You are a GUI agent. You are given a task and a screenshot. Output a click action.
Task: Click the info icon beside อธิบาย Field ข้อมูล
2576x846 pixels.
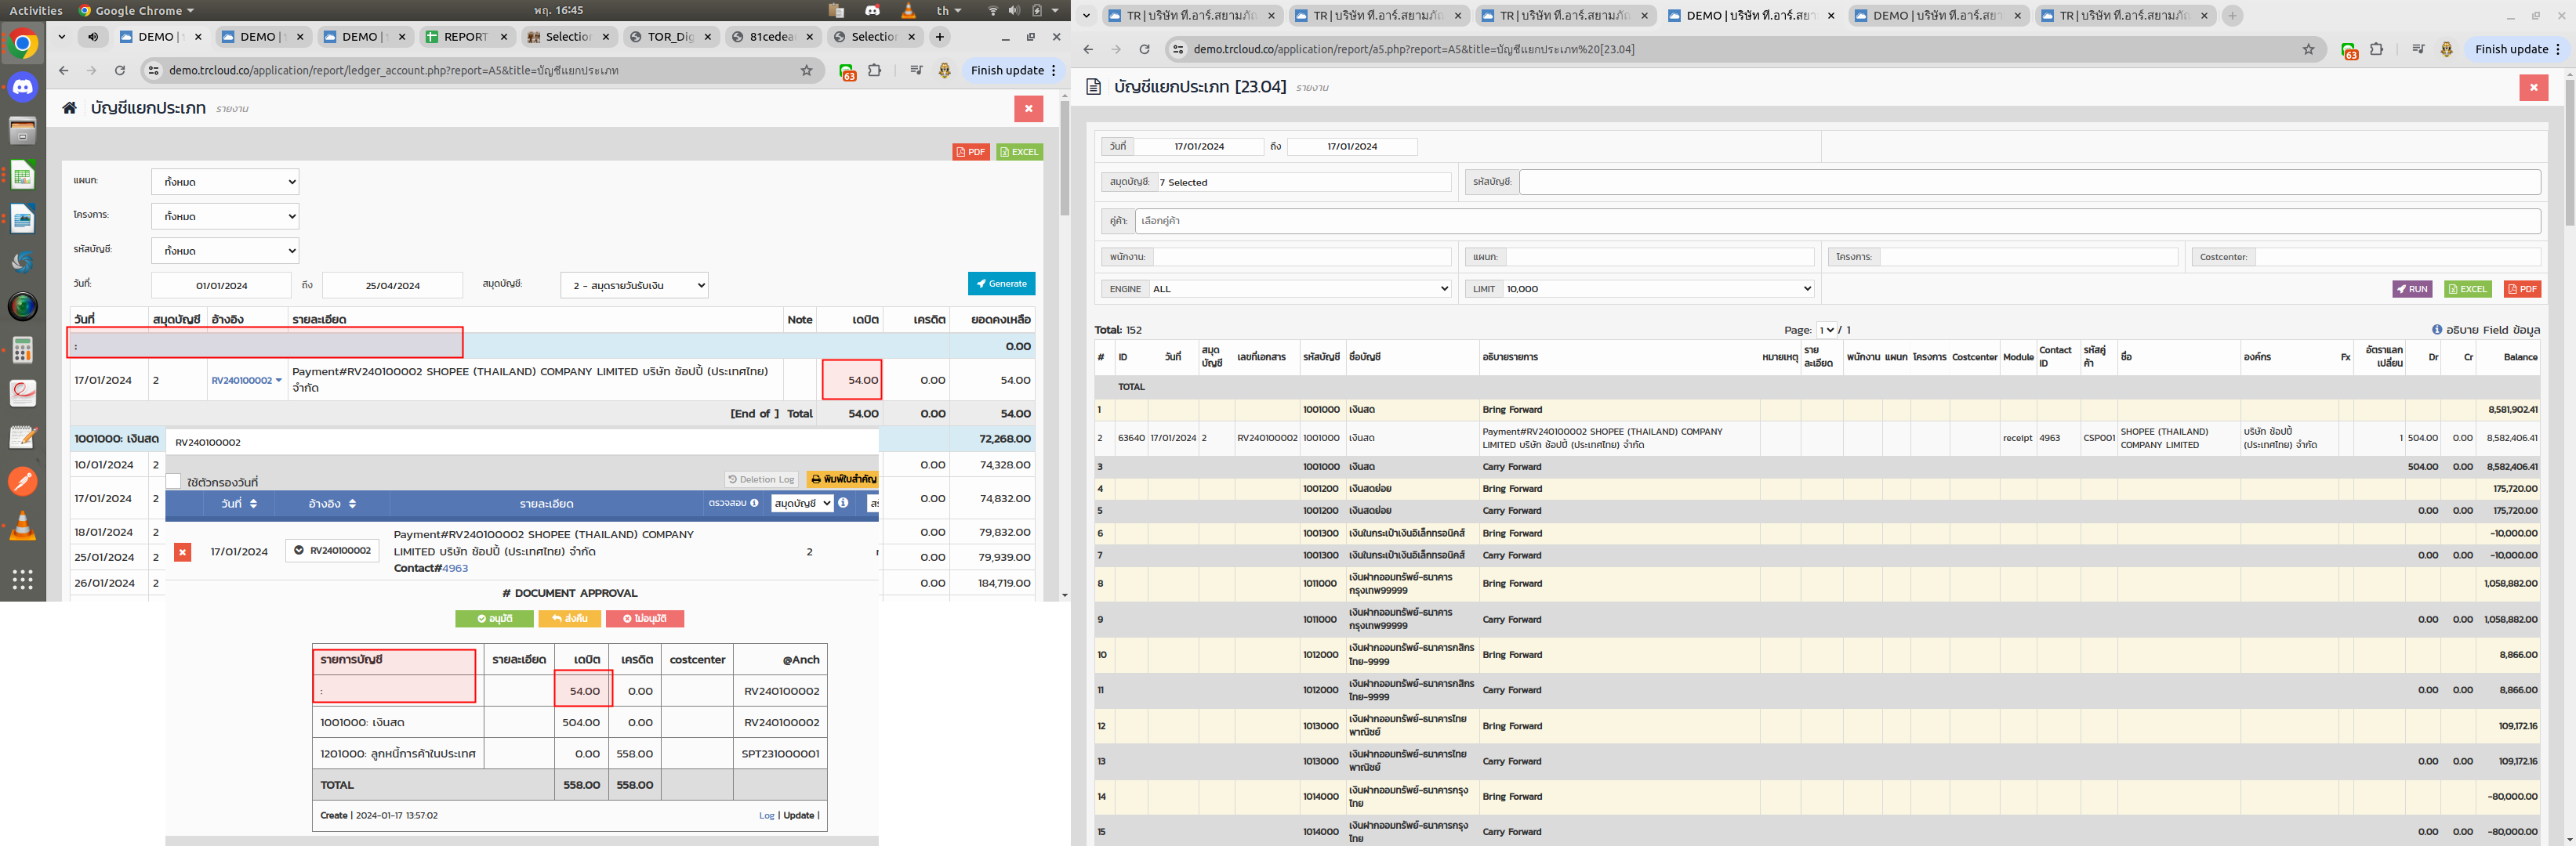point(2437,330)
